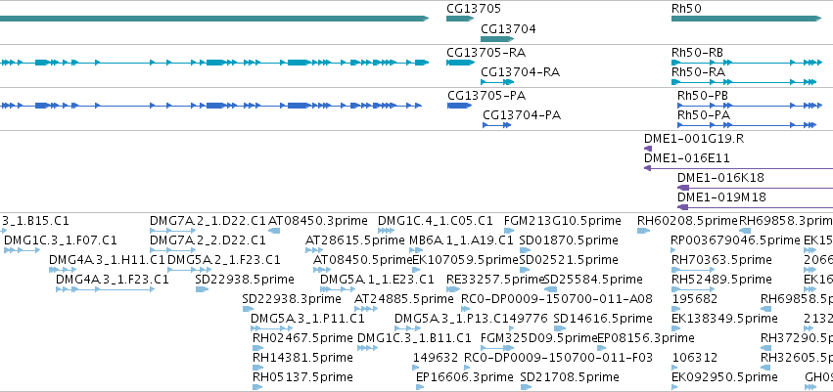Screen dimensions: 833x392
Task: Select the DME1-019M18 feature
Action: (x=755, y=207)
